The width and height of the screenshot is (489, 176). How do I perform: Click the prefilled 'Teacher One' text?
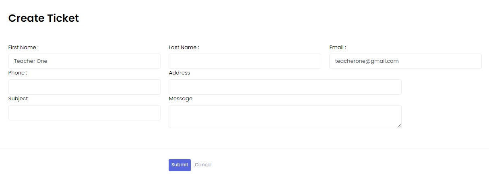tap(31, 61)
